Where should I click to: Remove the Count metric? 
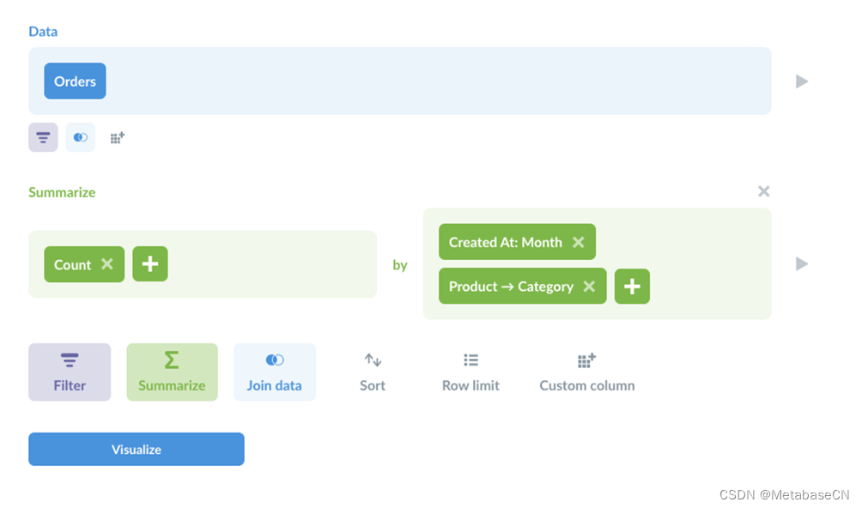coord(107,264)
